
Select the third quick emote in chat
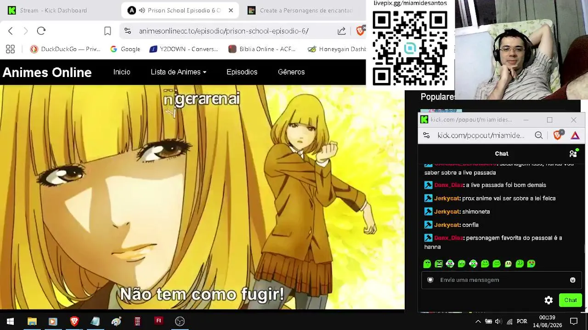pos(450,264)
